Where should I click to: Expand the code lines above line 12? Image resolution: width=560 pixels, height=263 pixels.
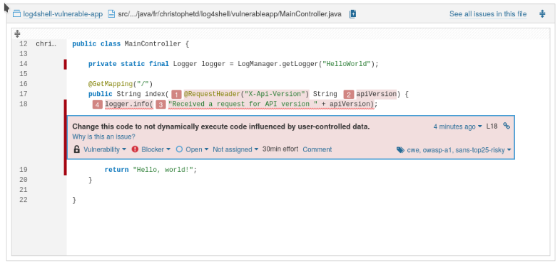click(17, 34)
